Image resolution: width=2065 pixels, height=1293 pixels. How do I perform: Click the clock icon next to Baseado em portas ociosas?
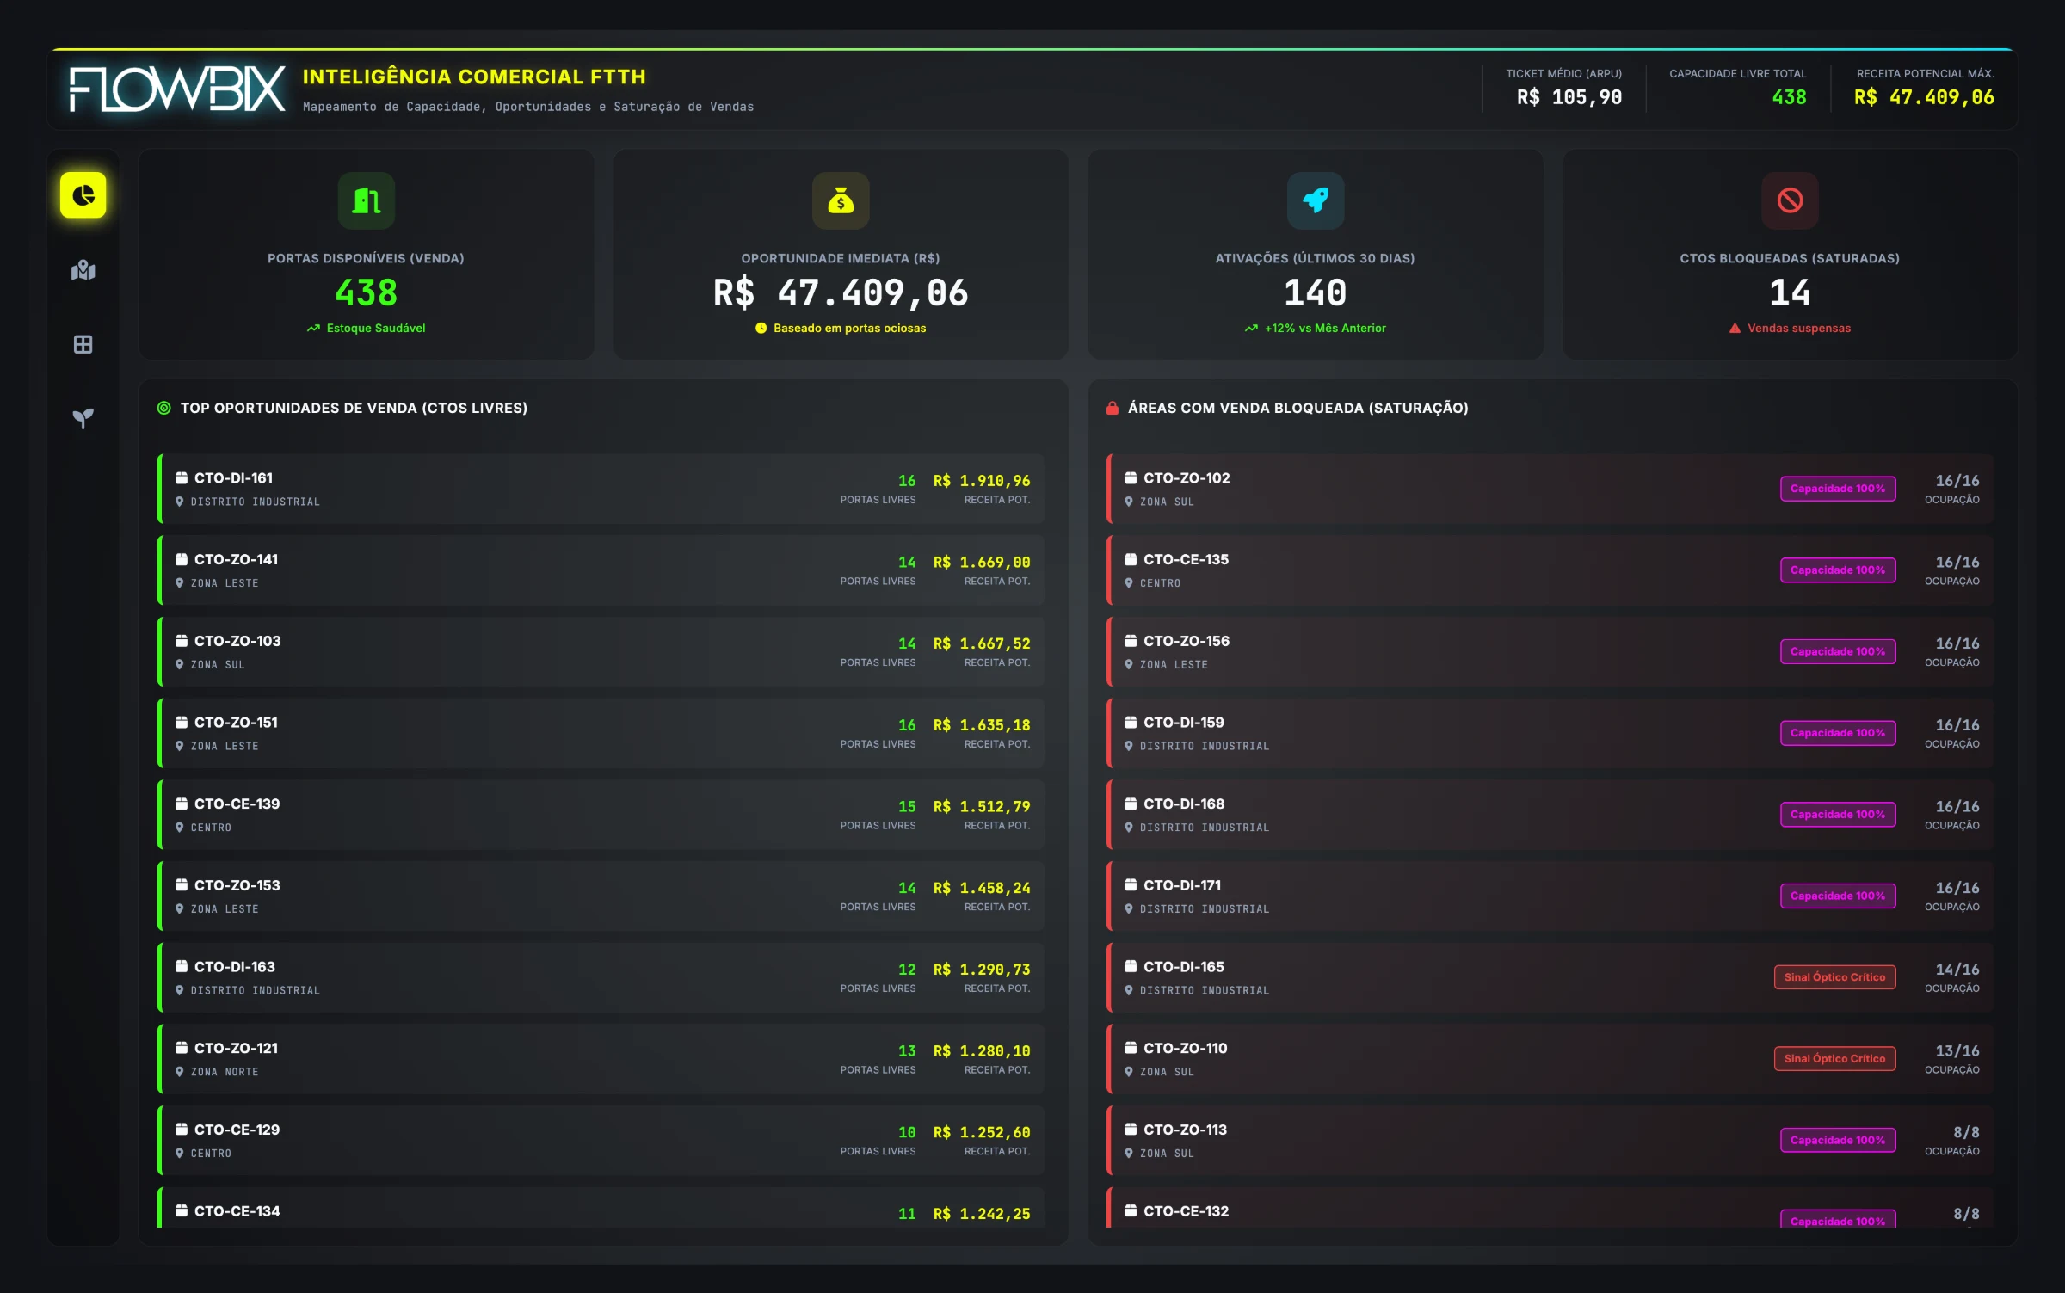point(761,328)
